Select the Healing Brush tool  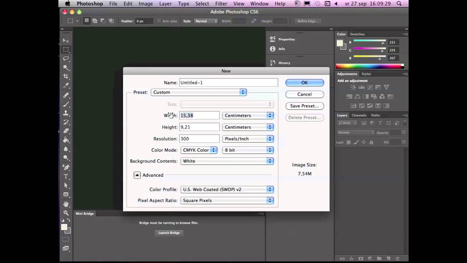(66, 95)
